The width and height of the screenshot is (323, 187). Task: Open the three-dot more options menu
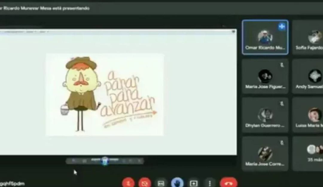coord(210,183)
